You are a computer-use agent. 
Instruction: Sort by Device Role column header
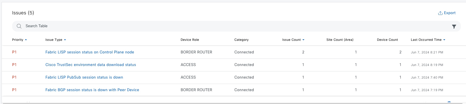click(x=190, y=40)
